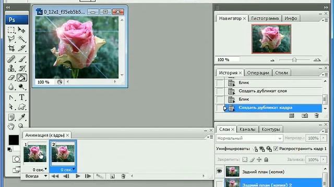Select the Notes tool
334x187 pixels.
click(x=11, y=117)
